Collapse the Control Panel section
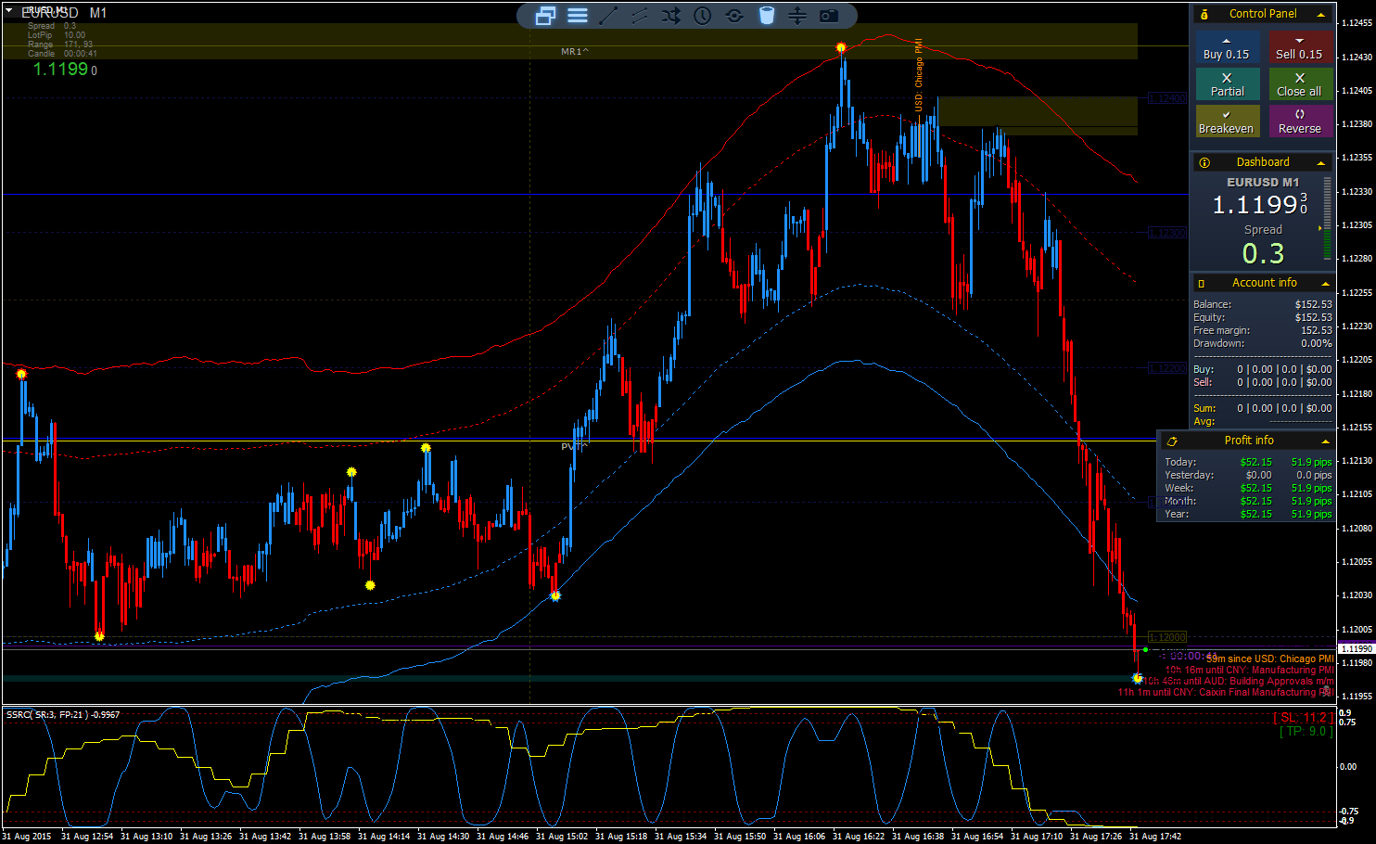 click(x=1321, y=14)
